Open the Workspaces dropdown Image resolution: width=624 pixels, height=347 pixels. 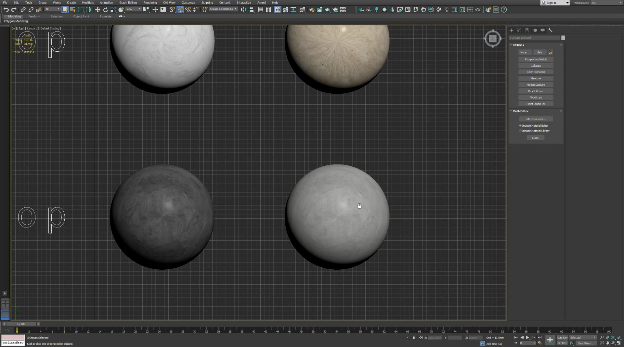tap(606, 3)
